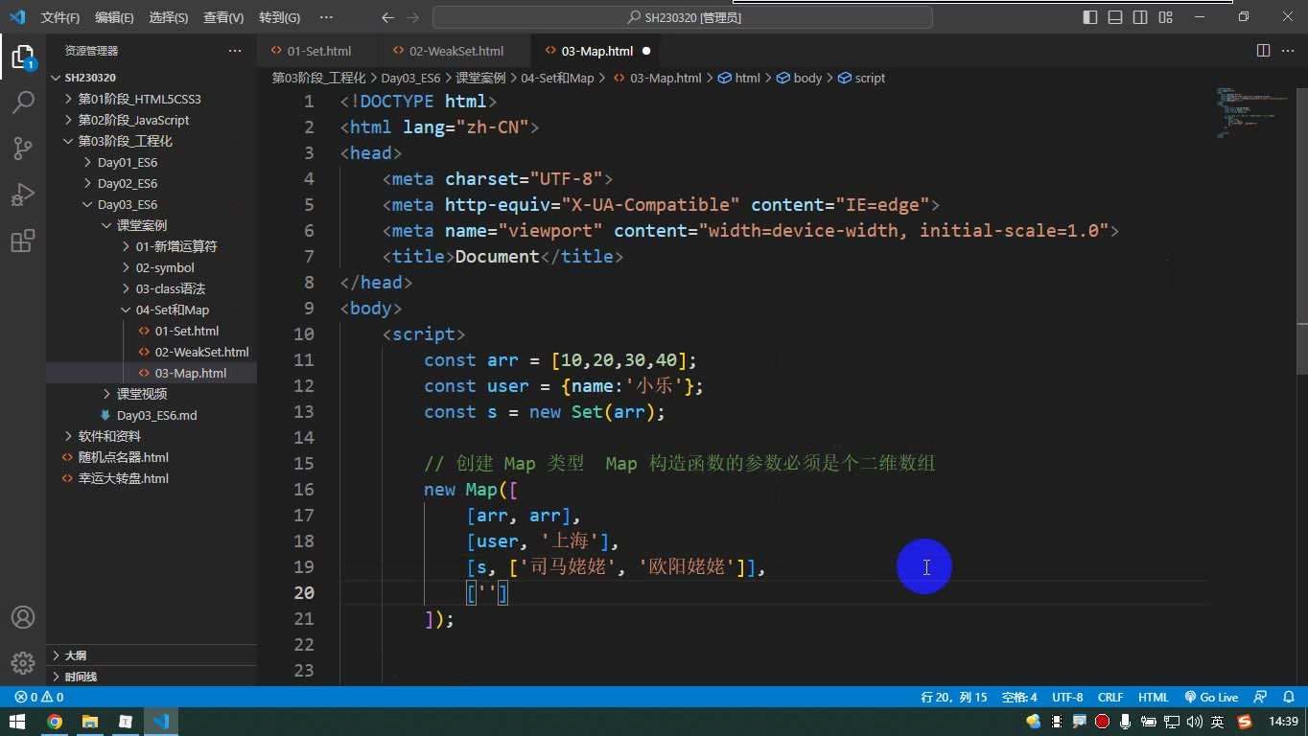1308x736 pixels.
Task: Open the Extensions view
Action: (23, 241)
